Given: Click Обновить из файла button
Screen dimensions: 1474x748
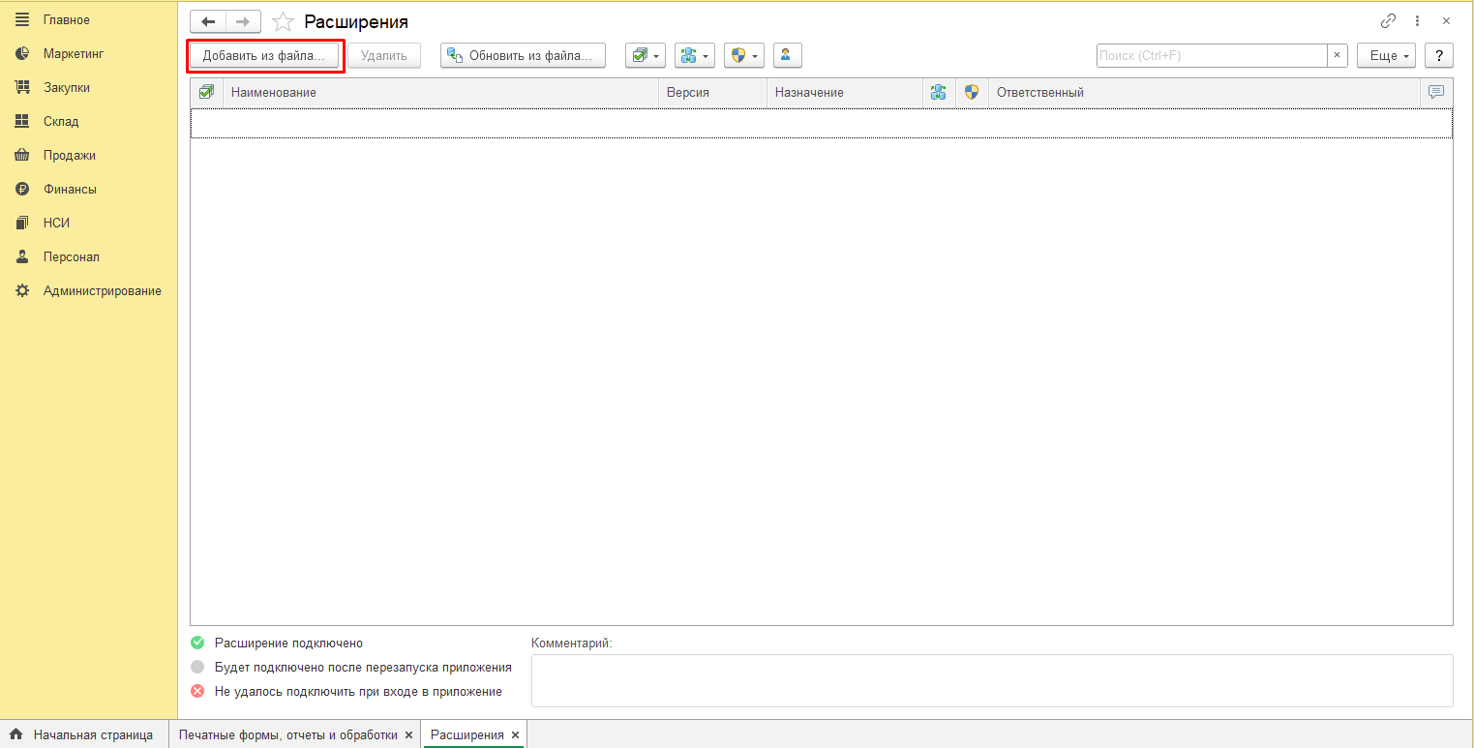Looking at the screenshot, I should (x=523, y=56).
